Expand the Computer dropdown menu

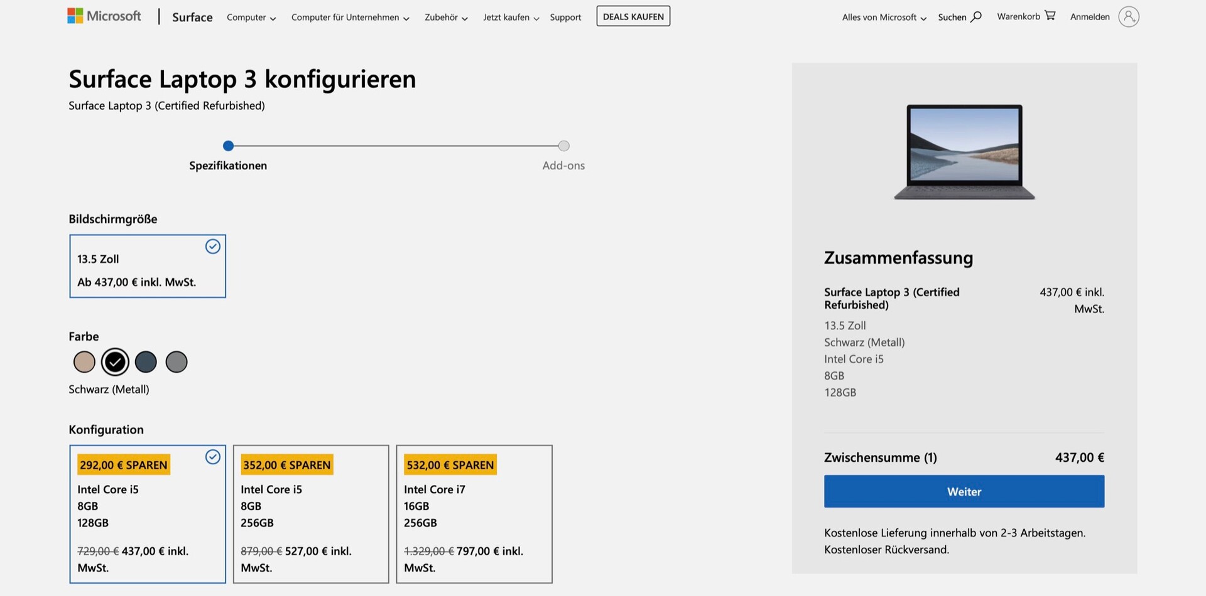251,18
